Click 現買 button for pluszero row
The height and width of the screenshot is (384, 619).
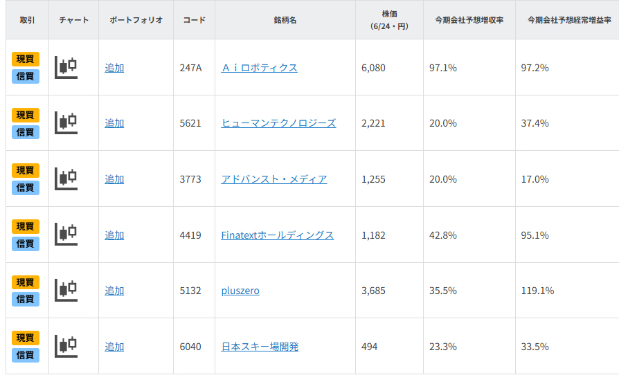click(25, 282)
